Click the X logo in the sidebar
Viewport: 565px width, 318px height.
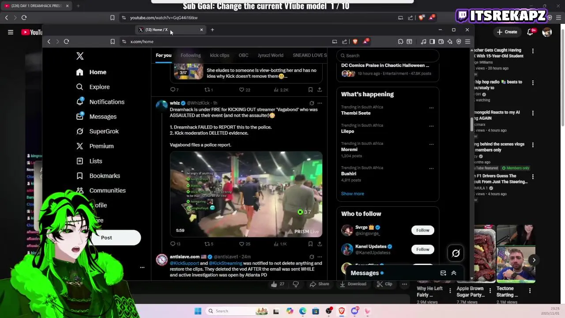click(x=80, y=56)
